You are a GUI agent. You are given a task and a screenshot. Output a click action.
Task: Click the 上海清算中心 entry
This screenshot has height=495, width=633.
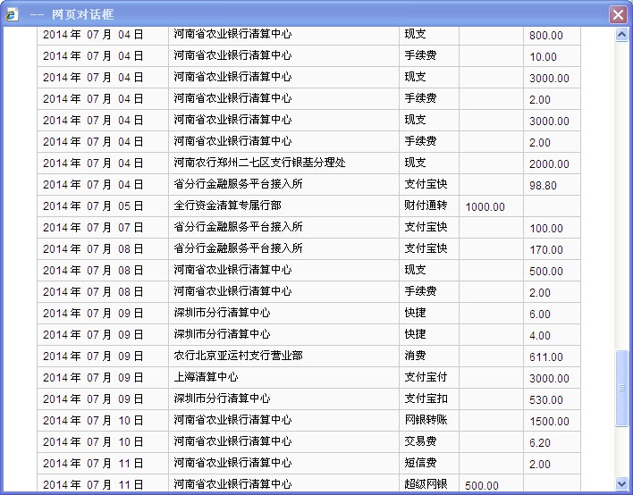click(206, 377)
